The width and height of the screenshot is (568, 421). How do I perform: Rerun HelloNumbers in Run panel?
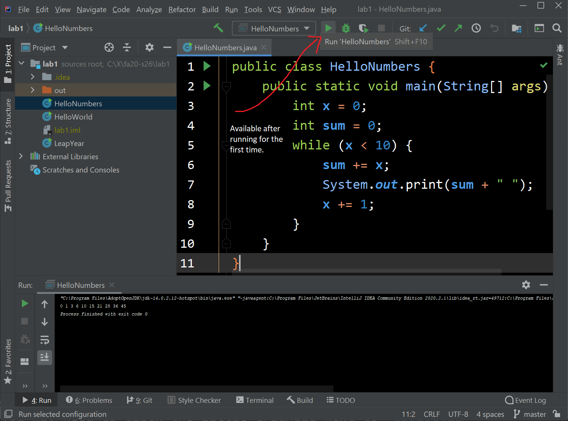[x=25, y=303]
